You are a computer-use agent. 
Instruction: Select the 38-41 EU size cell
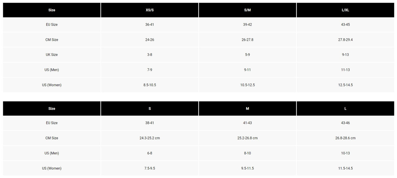(x=150, y=123)
